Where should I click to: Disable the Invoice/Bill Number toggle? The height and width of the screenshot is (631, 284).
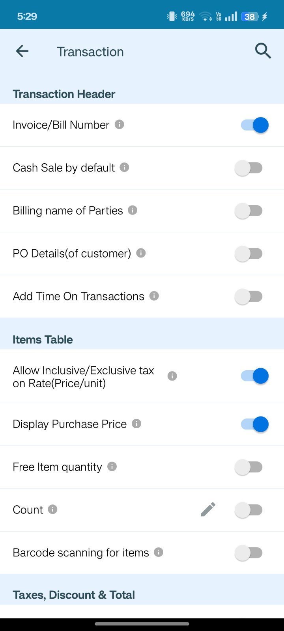coord(254,125)
